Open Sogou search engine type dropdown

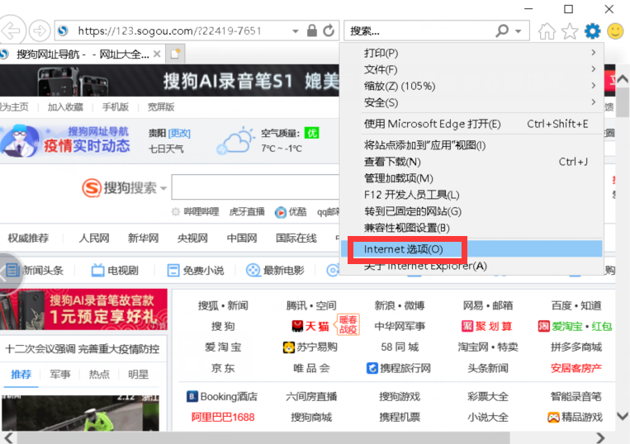[163, 189]
